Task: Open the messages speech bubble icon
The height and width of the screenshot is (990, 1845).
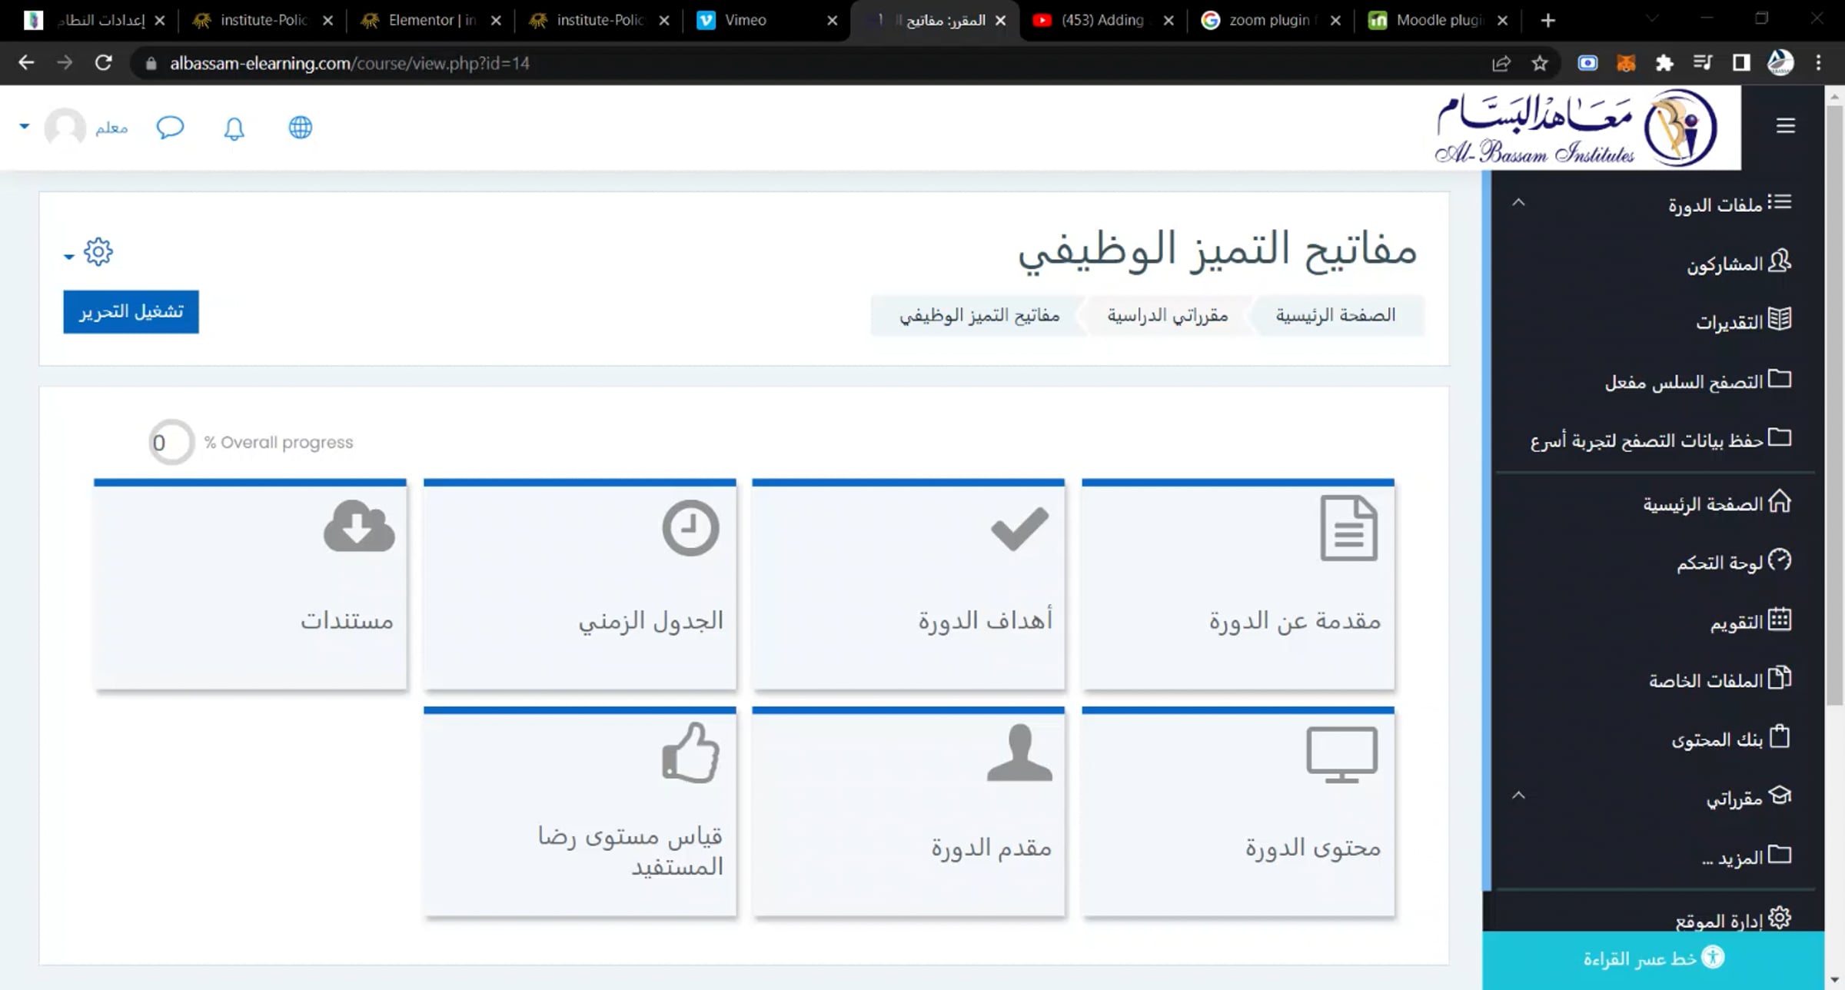Action: (170, 128)
